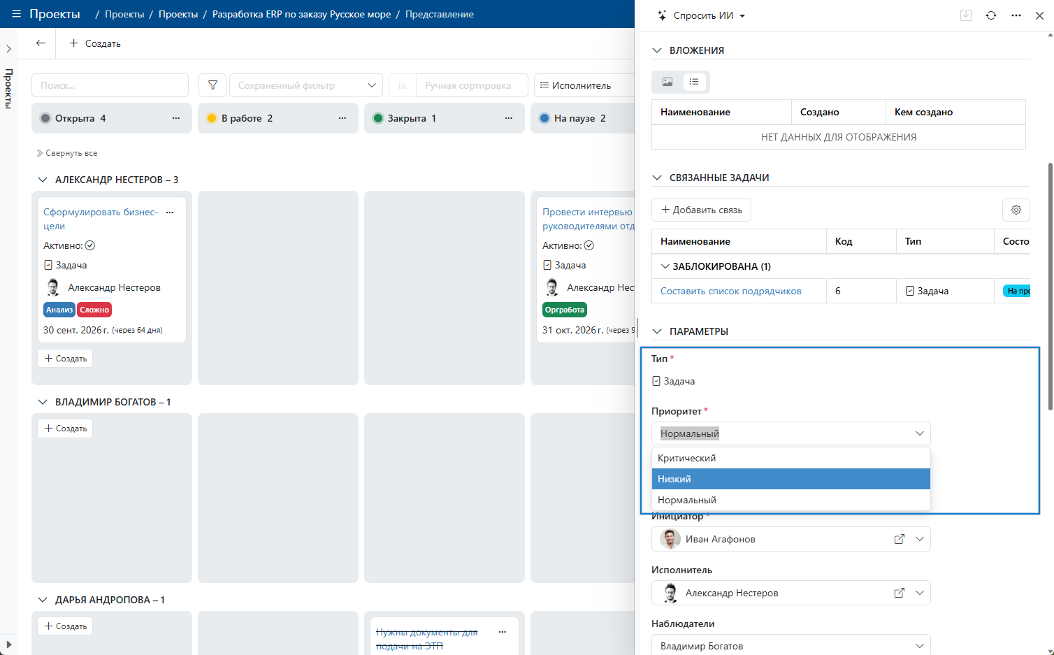Sort related tasks by Код column header

pyautogui.click(x=861, y=241)
